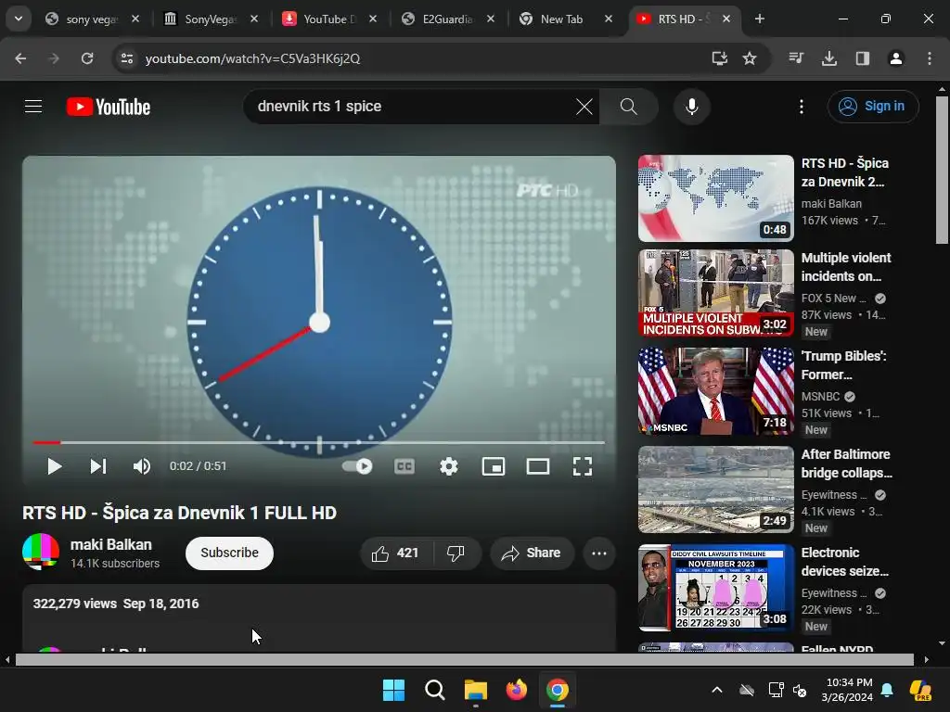Play the video
The image size is (950, 712).
[55, 466]
